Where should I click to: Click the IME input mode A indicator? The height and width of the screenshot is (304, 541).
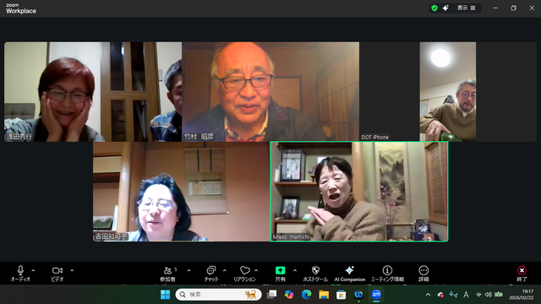pos(466,295)
